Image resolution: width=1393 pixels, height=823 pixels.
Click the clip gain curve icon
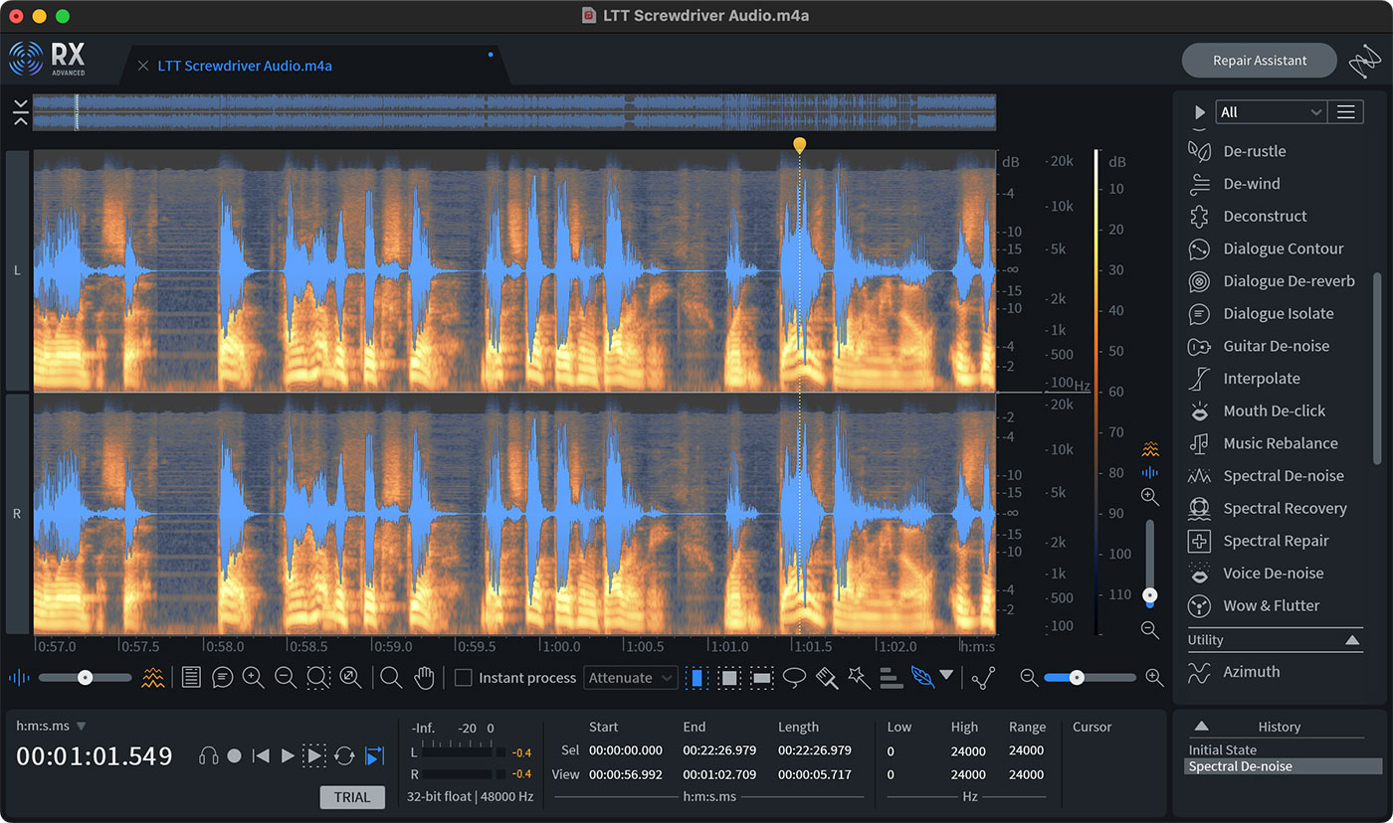click(984, 678)
